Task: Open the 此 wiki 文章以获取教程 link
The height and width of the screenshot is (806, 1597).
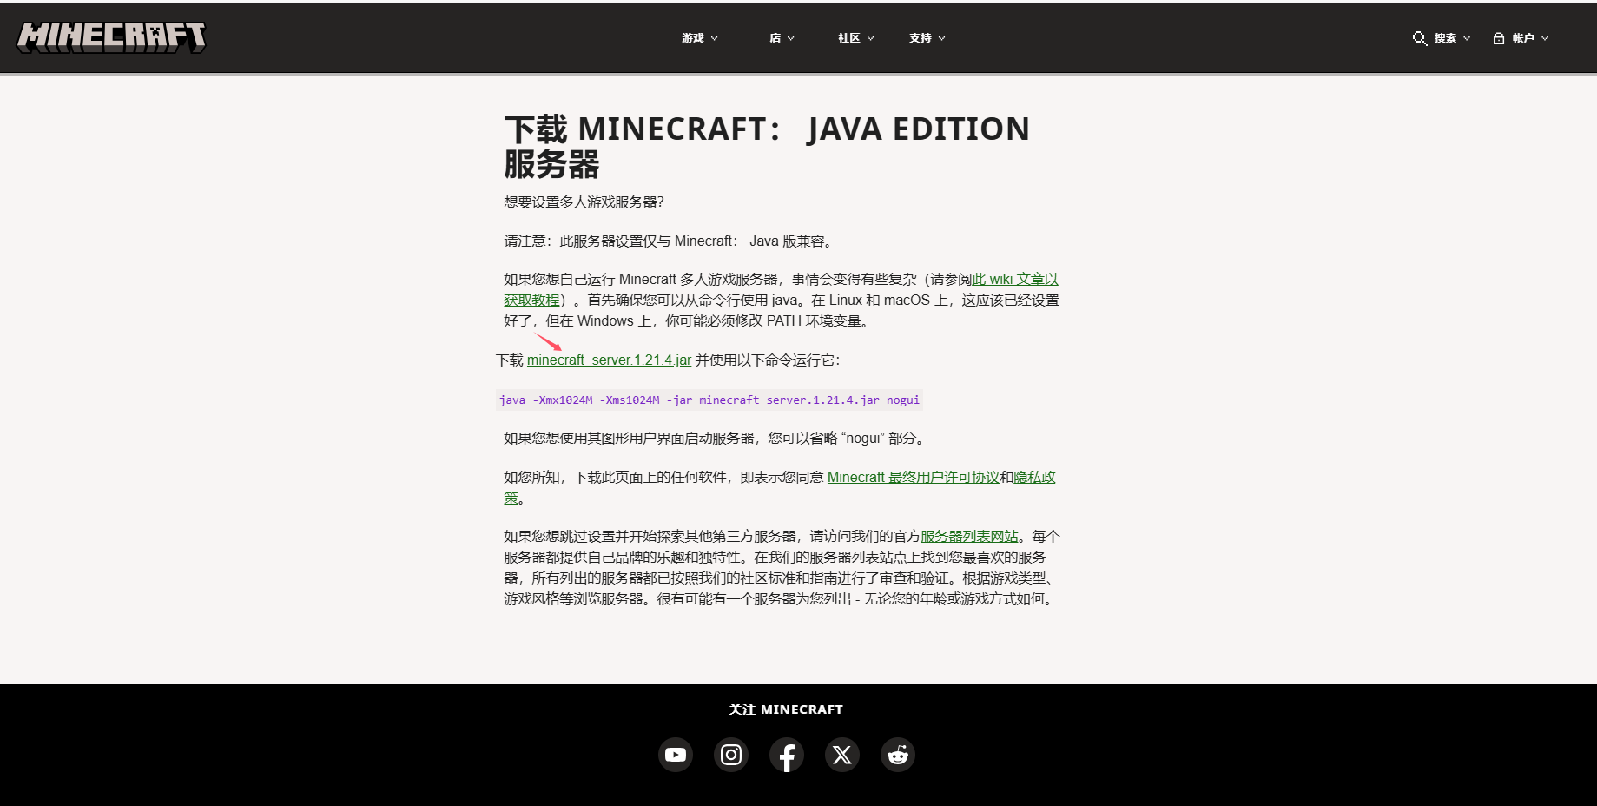Action: click(x=1015, y=280)
